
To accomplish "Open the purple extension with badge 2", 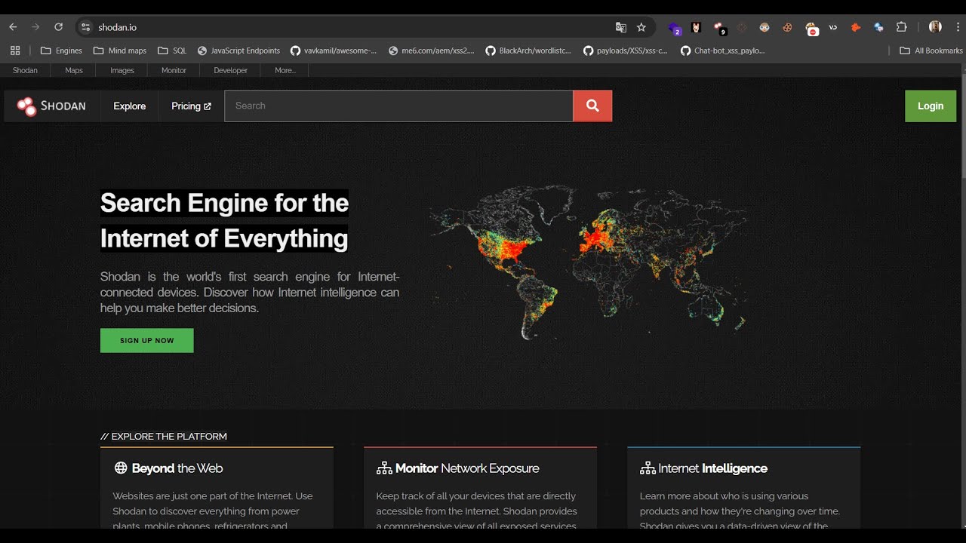I will pyautogui.click(x=675, y=28).
